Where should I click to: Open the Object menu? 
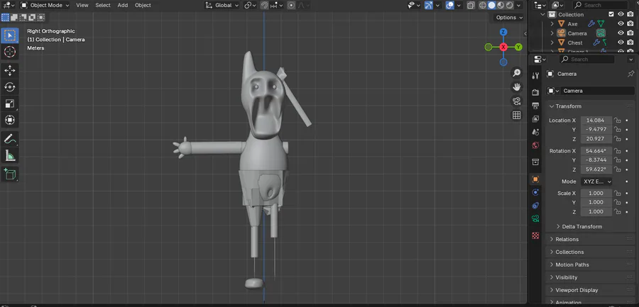click(x=143, y=5)
